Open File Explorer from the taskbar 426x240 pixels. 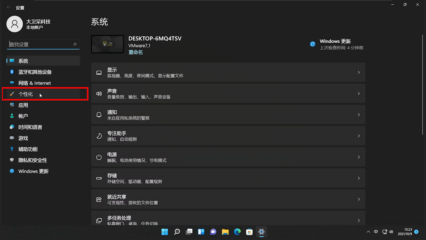click(225, 232)
